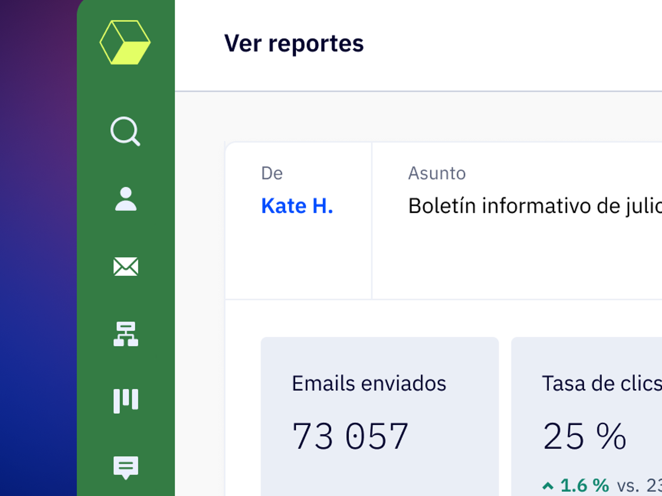Image resolution: width=662 pixels, height=496 pixels.
Task: Open Contacts via the person icon
Action: point(126,199)
